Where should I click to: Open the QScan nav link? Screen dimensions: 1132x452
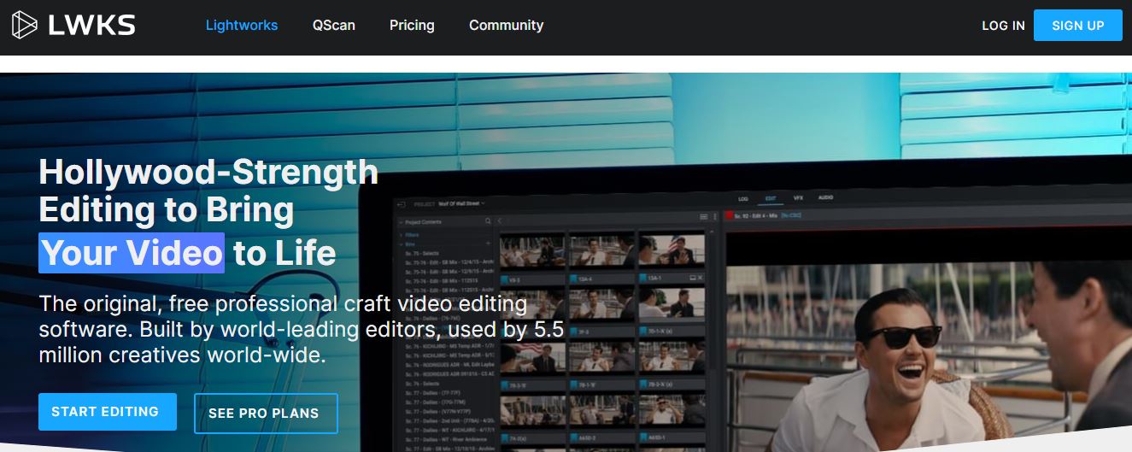[x=333, y=26]
